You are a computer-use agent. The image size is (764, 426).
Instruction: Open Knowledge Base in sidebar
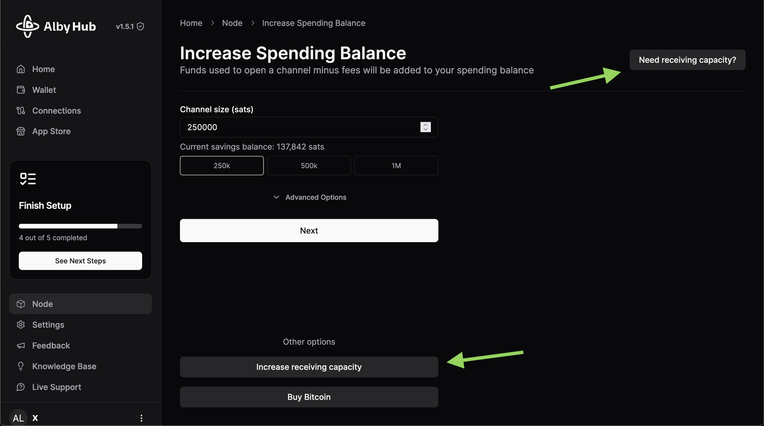coord(64,366)
